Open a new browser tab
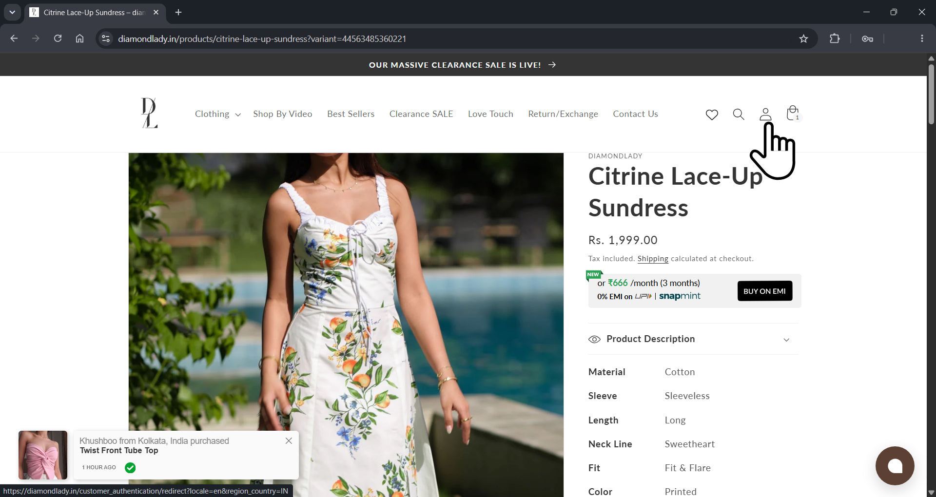This screenshot has height=497, width=936. 178,12
